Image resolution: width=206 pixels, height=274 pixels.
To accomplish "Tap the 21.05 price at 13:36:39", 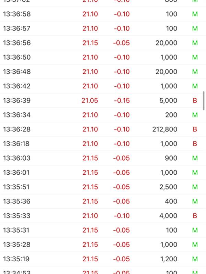I will coord(90,100).
